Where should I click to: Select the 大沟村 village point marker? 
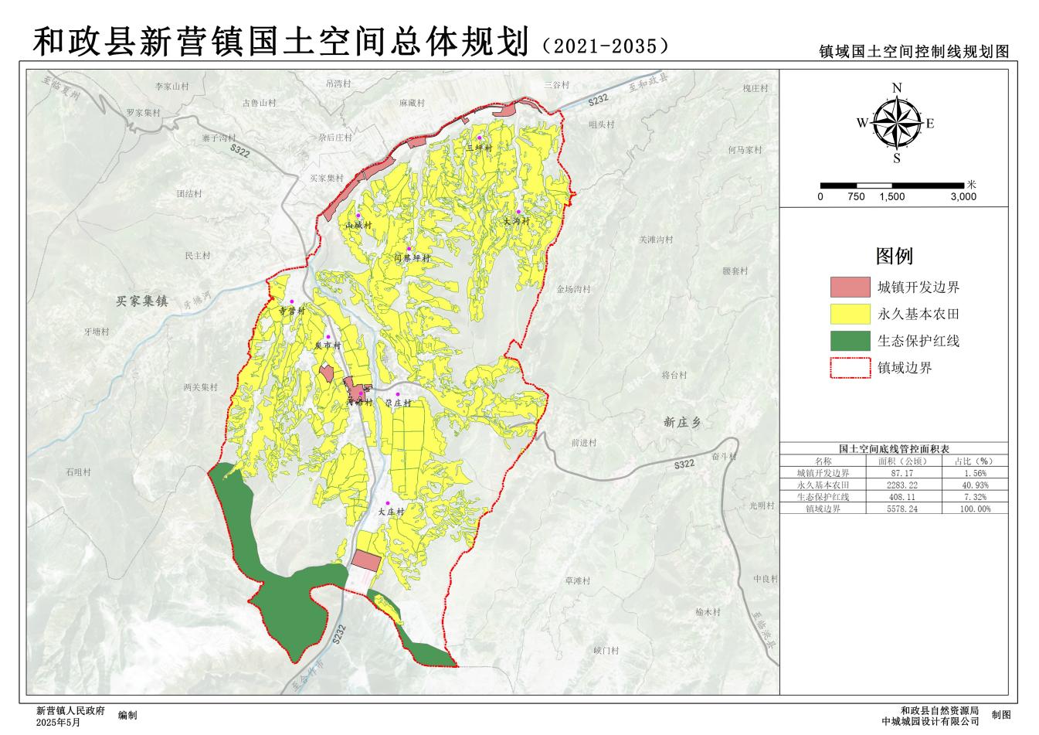(519, 211)
